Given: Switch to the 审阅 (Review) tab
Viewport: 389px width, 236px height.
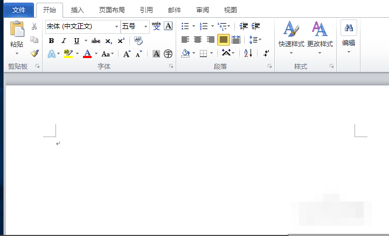Looking at the screenshot, I should pos(203,10).
